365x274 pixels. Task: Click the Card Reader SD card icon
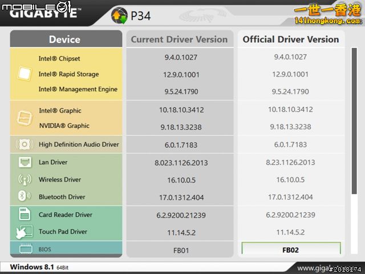[25, 214]
